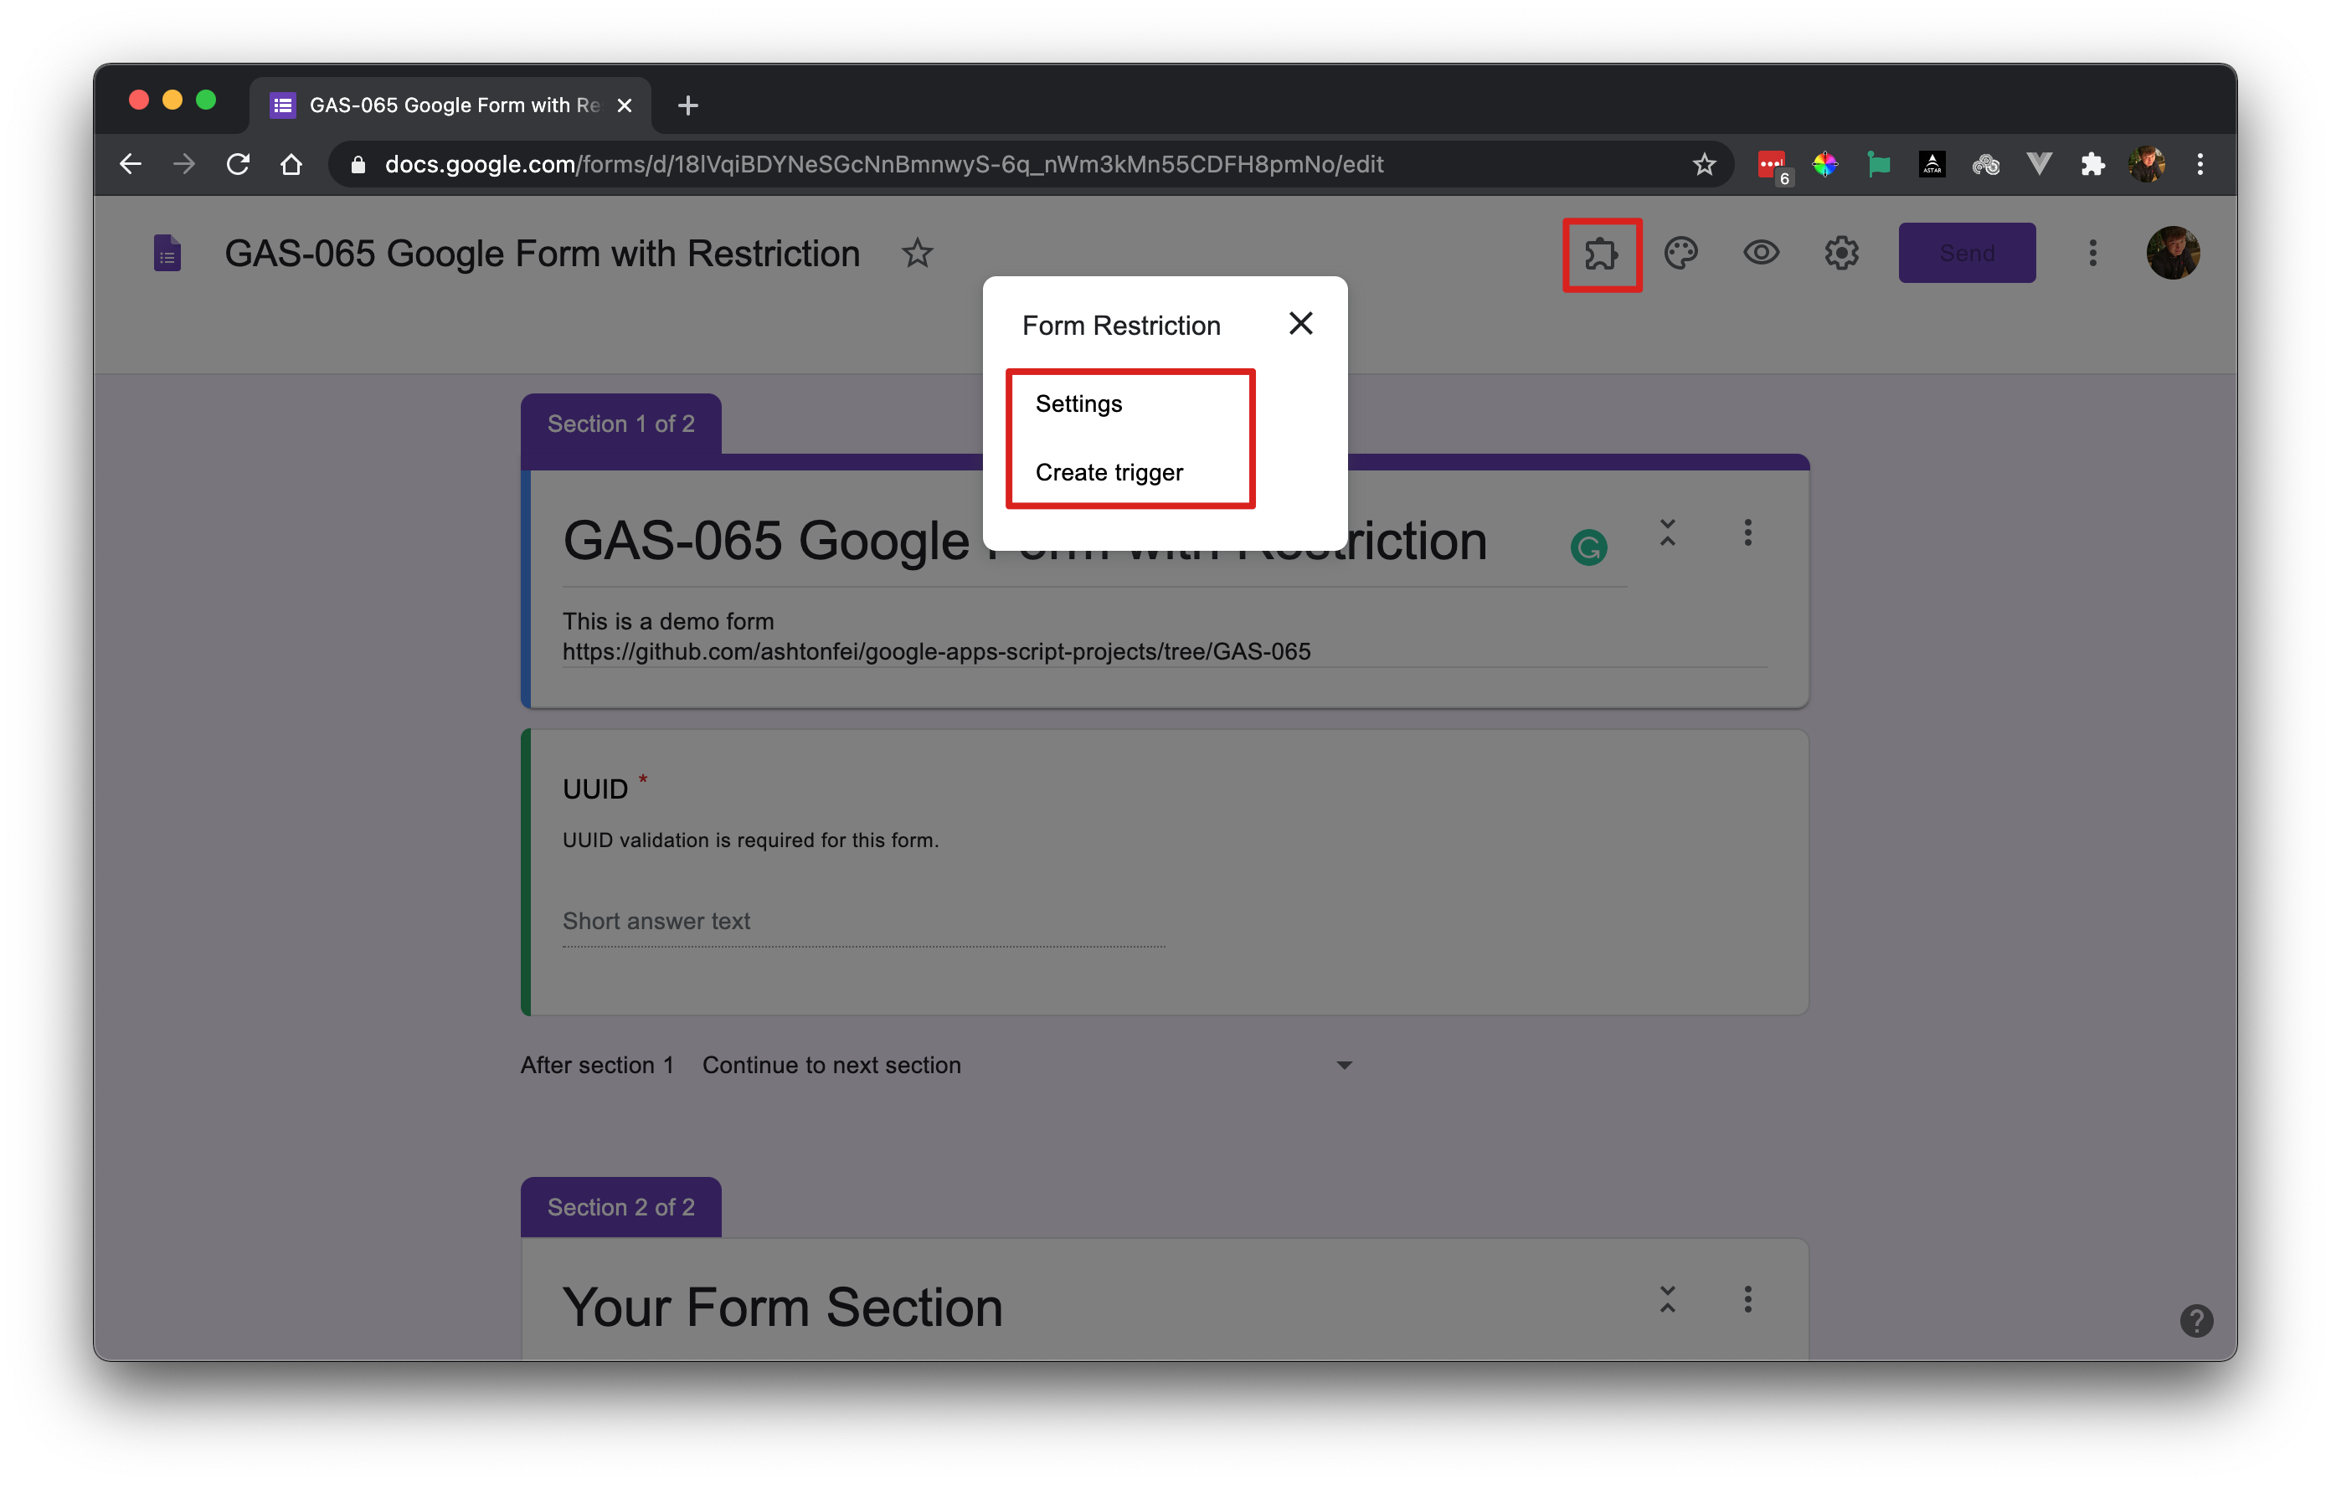Click the preview eye icon

click(x=1761, y=254)
